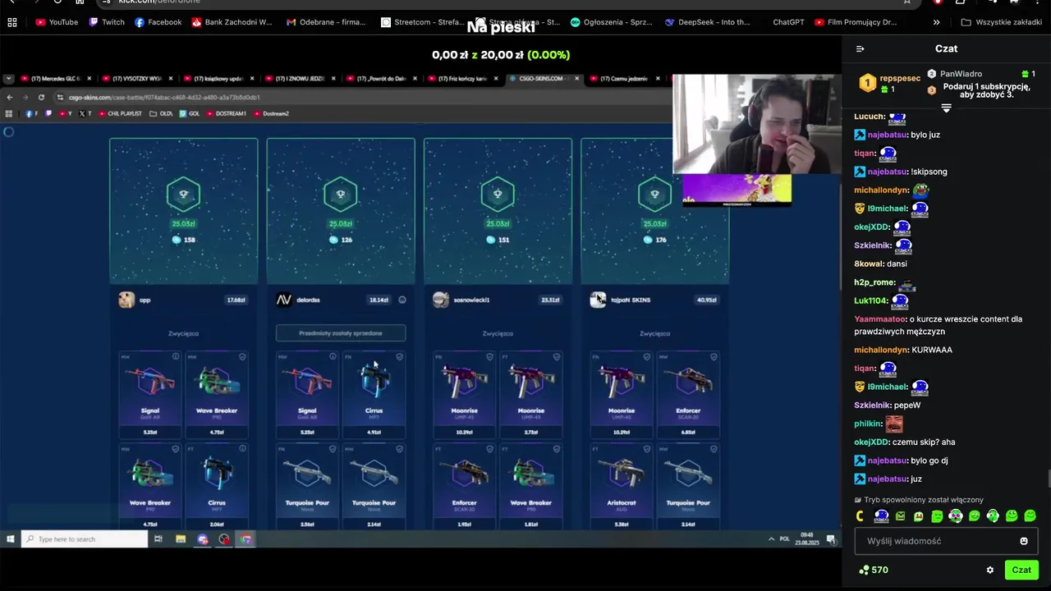Click Type here to search box

84,539
